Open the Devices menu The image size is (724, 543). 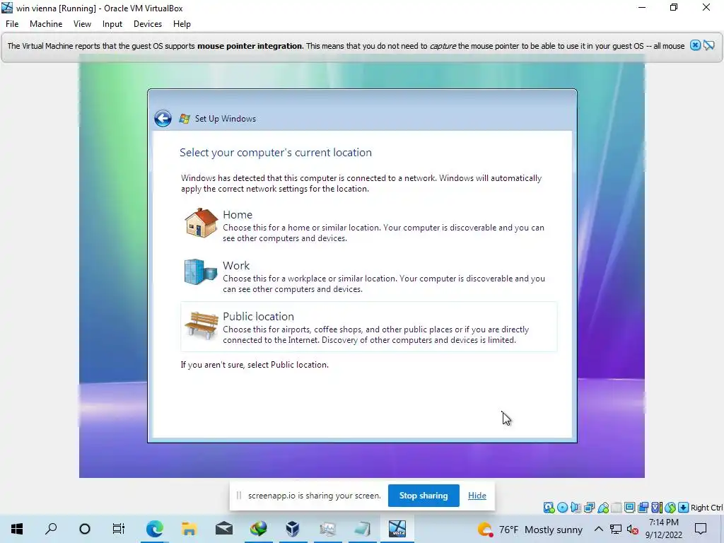(148, 24)
